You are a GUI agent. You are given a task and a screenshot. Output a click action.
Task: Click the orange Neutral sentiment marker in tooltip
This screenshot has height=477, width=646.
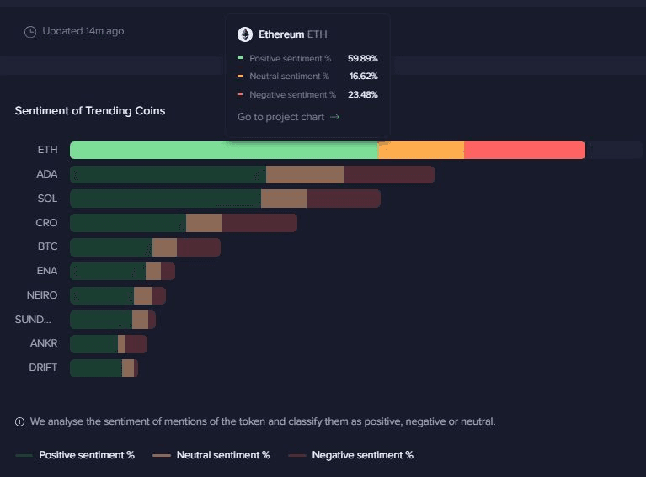[x=241, y=77]
